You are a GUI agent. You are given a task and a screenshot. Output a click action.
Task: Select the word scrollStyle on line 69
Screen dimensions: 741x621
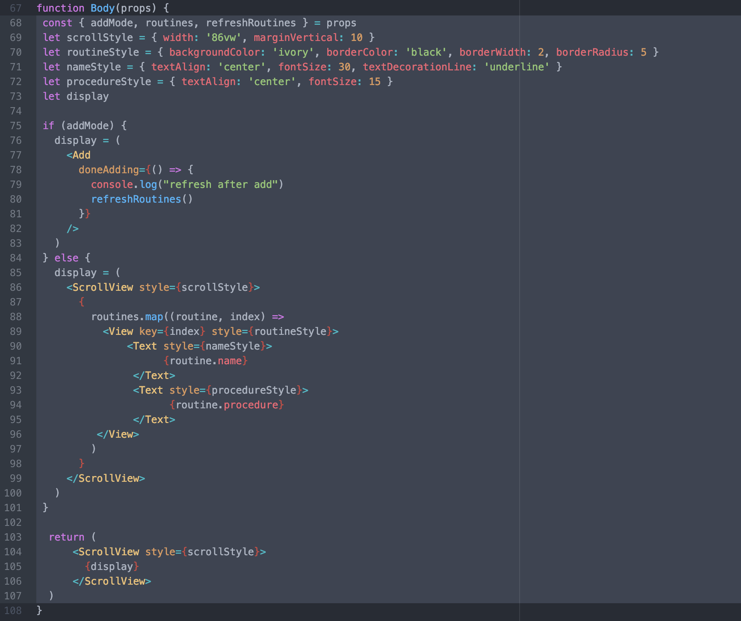[x=100, y=38]
